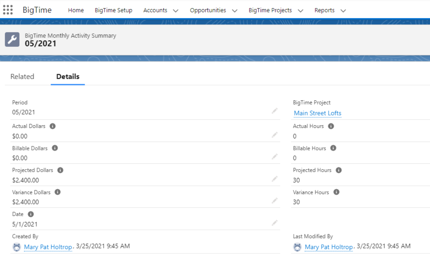This screenshot has height=264, width=430.
Task: Click the Period value 05/2021
Action: (x=24, y=112)
